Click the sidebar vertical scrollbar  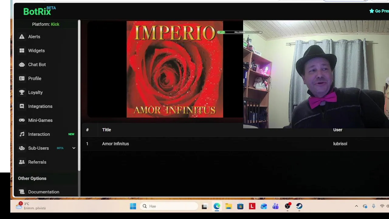(x=79, y=95)
